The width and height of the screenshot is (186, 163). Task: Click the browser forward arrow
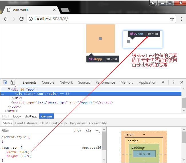click(13, 19)
